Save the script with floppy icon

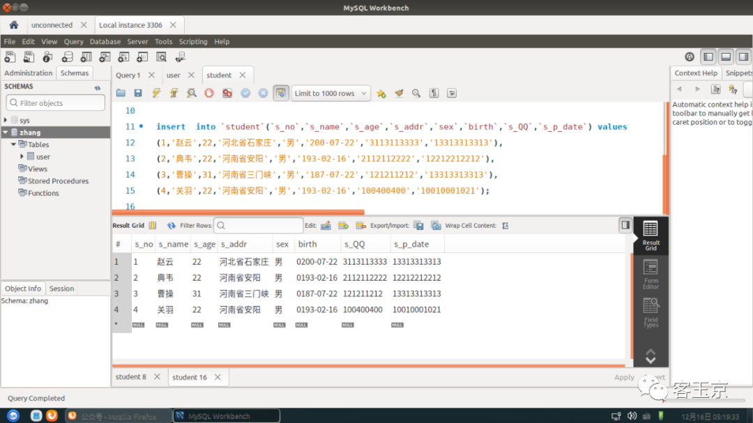click(138, 93)
